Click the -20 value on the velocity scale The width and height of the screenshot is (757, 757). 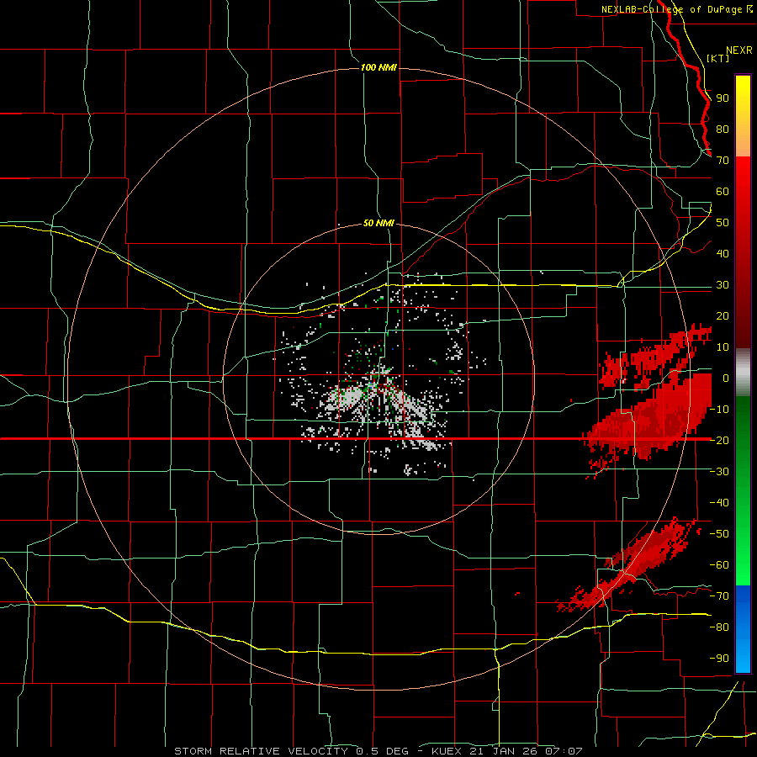point(719,441)
